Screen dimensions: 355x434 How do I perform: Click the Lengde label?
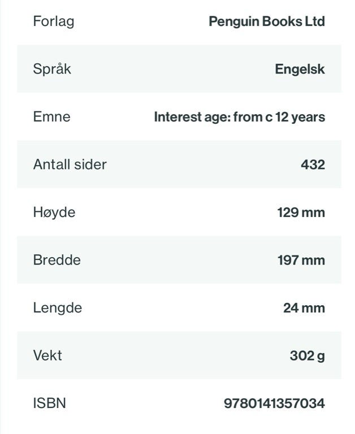click(58, 308)
